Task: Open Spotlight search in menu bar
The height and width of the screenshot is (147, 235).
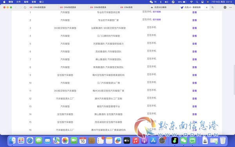Action: coord(197,2)
